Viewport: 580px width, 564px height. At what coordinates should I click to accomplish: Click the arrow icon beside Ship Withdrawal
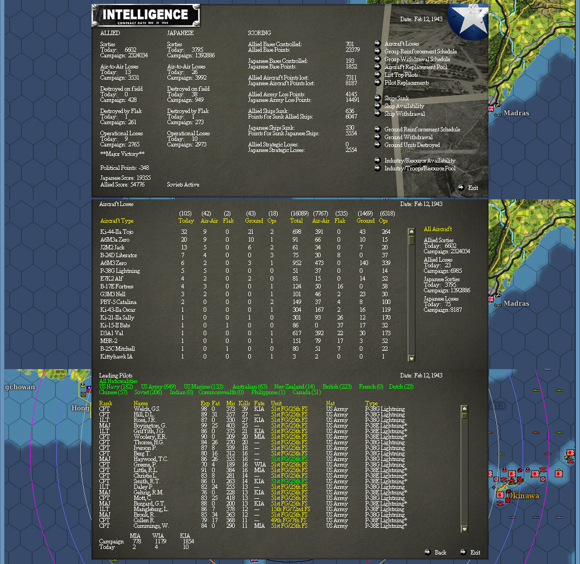(378, 114)
